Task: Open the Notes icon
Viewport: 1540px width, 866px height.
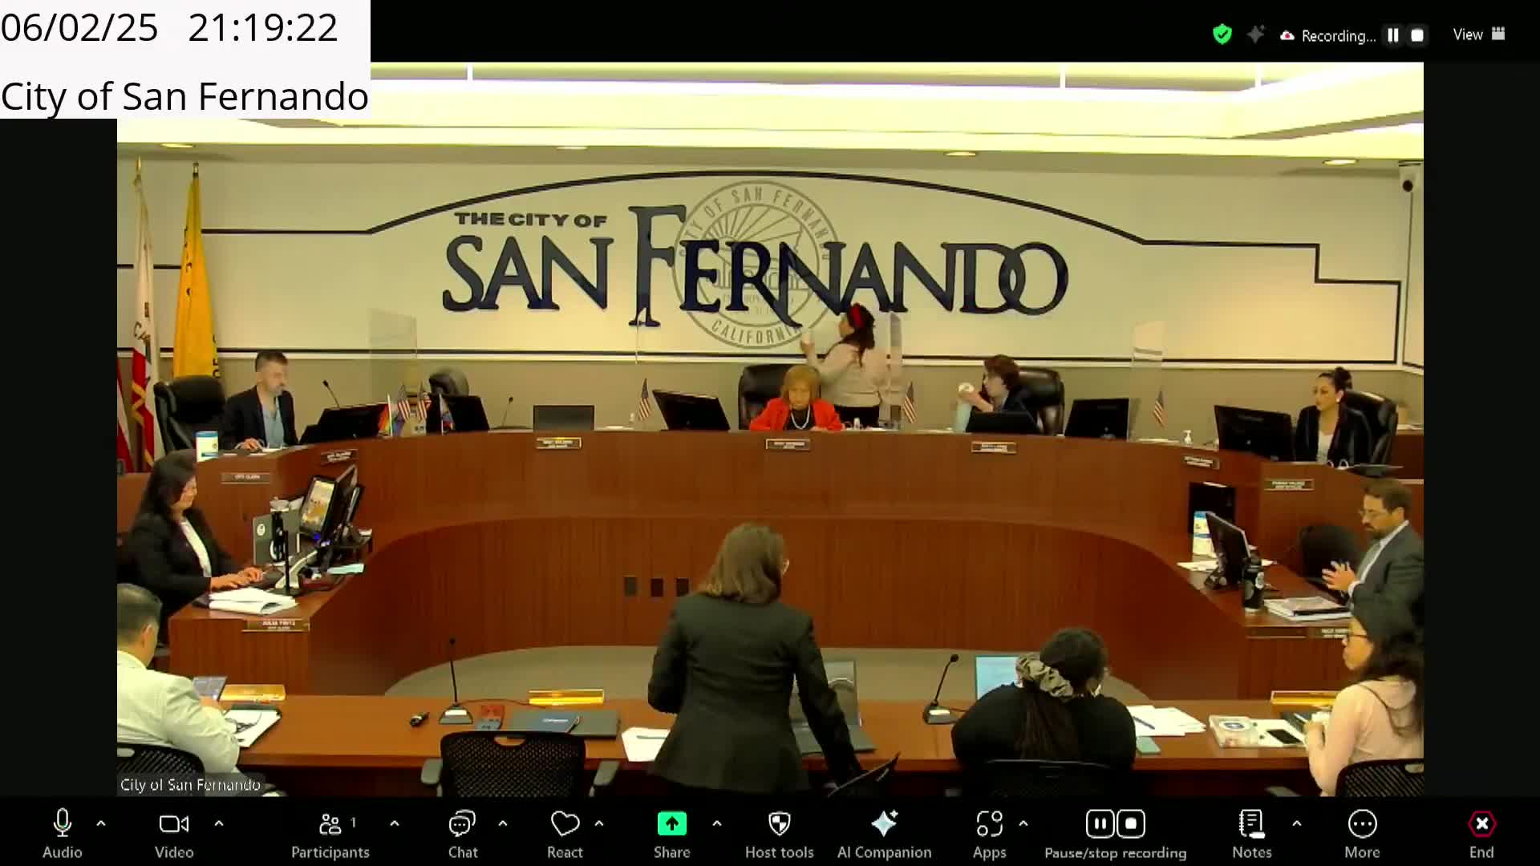Action: [x=1251, y=824]
